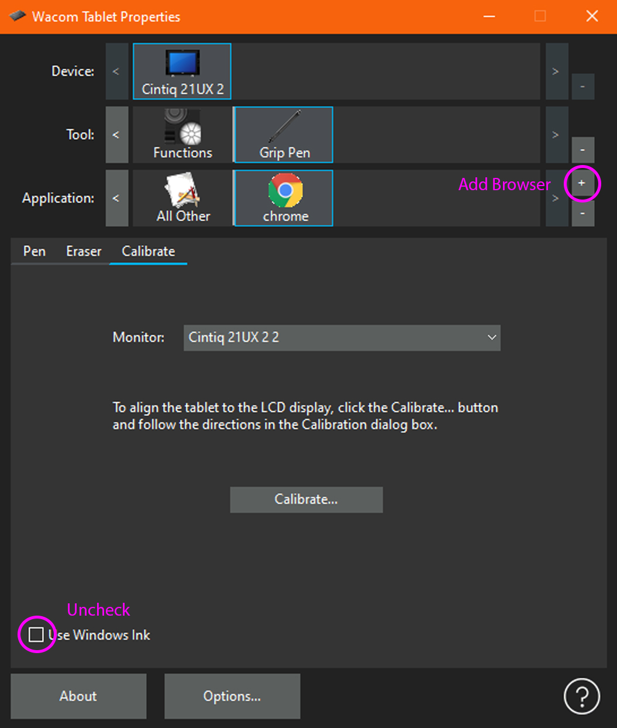
Task: Select the Functions tool icon
Action: pyautogui.click(x=182, y=135)
